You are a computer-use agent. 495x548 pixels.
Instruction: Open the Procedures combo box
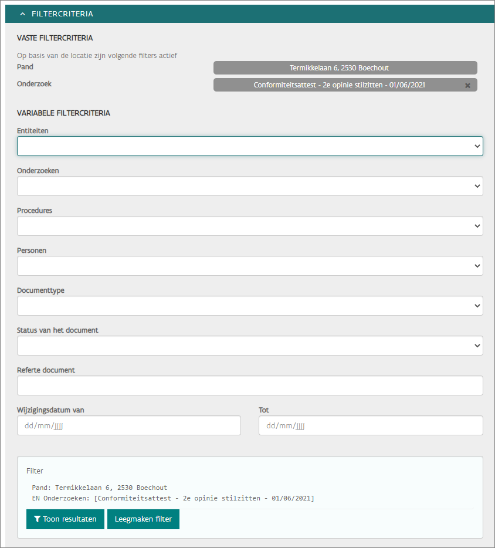pyautogui.click(x=250, y=226)
